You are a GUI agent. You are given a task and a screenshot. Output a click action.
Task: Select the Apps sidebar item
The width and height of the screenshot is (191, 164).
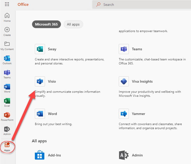coord(7,147)
